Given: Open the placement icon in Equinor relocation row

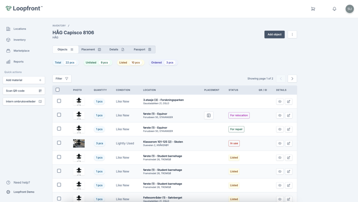Looking at the screenshot, I should click(209, 116).
